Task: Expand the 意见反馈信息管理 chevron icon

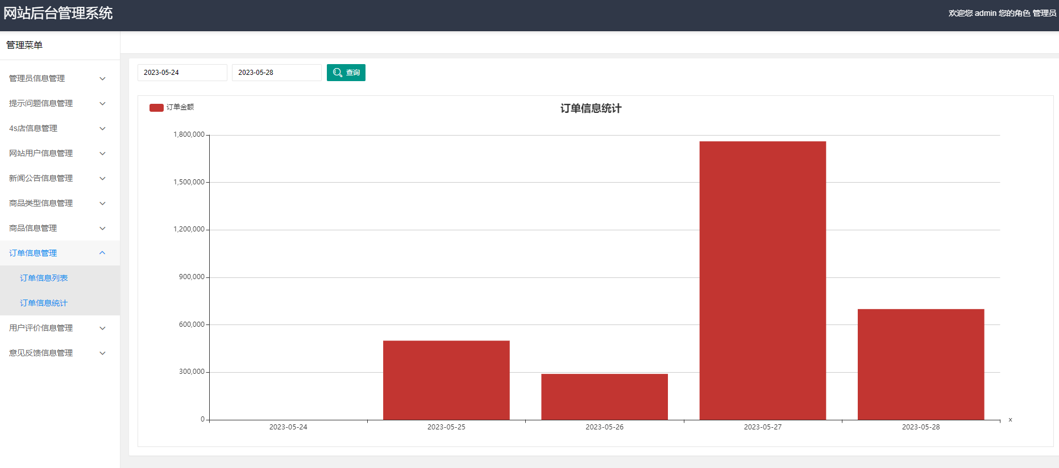Action: click(102, 353)
